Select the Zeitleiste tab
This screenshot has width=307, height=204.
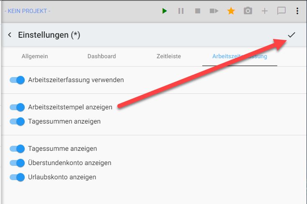click(168, 57)
